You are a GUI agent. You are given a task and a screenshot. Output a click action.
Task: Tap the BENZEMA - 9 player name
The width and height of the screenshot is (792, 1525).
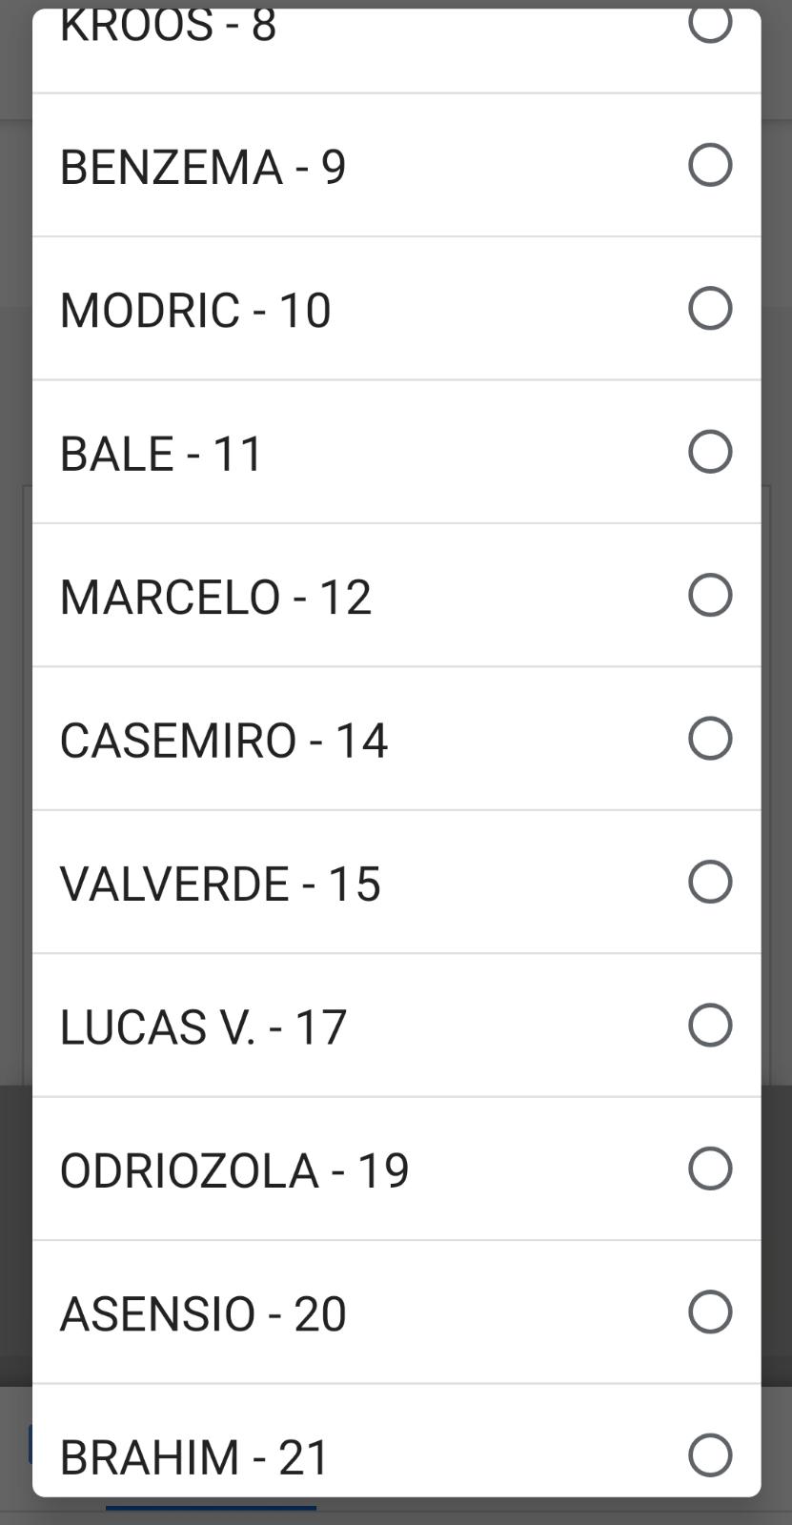point(203,167)
